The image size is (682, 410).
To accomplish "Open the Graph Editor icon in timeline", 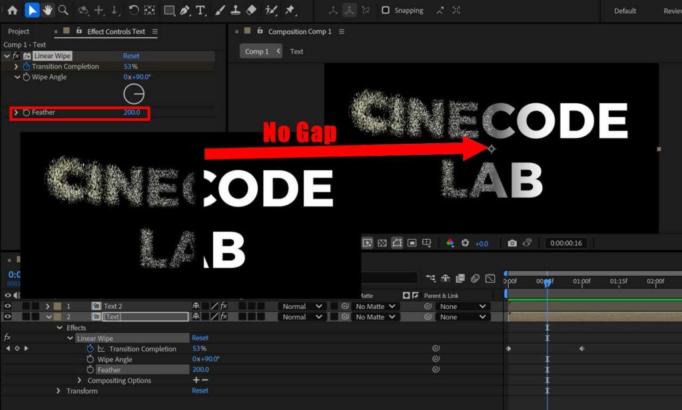I will pyautogui.click(x=490, y=278).
